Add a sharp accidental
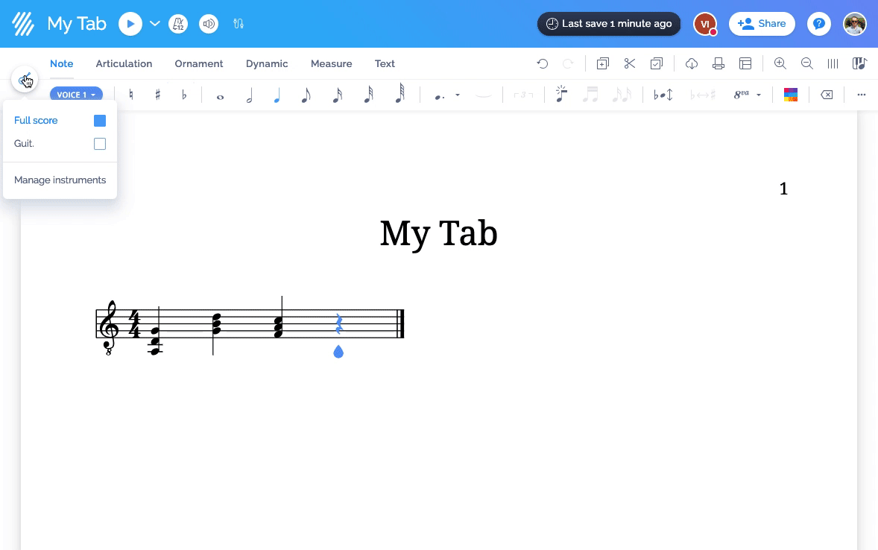The image size is (878, 550). coord(157,95)
